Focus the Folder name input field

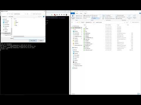(29, 38)
